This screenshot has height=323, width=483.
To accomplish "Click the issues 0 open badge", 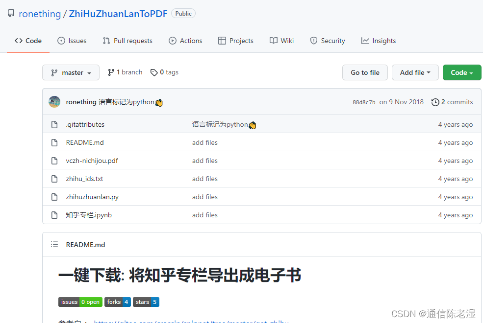I will point(80,302).
